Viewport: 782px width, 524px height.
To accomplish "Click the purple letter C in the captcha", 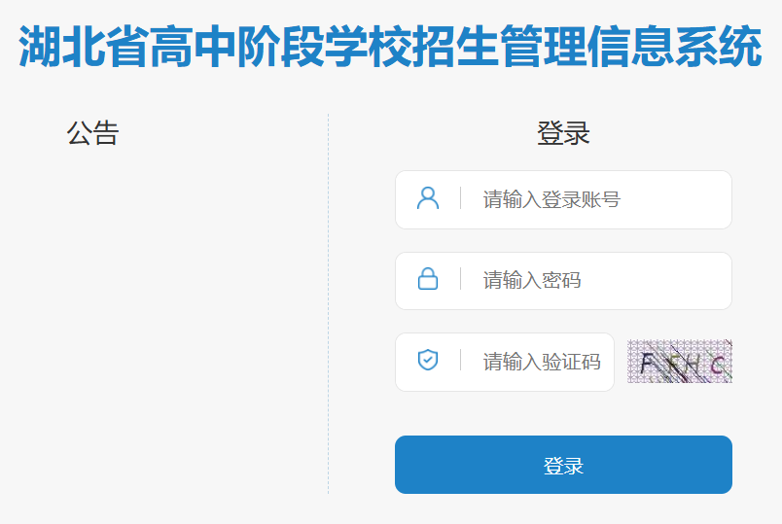I will pos(718,366).
